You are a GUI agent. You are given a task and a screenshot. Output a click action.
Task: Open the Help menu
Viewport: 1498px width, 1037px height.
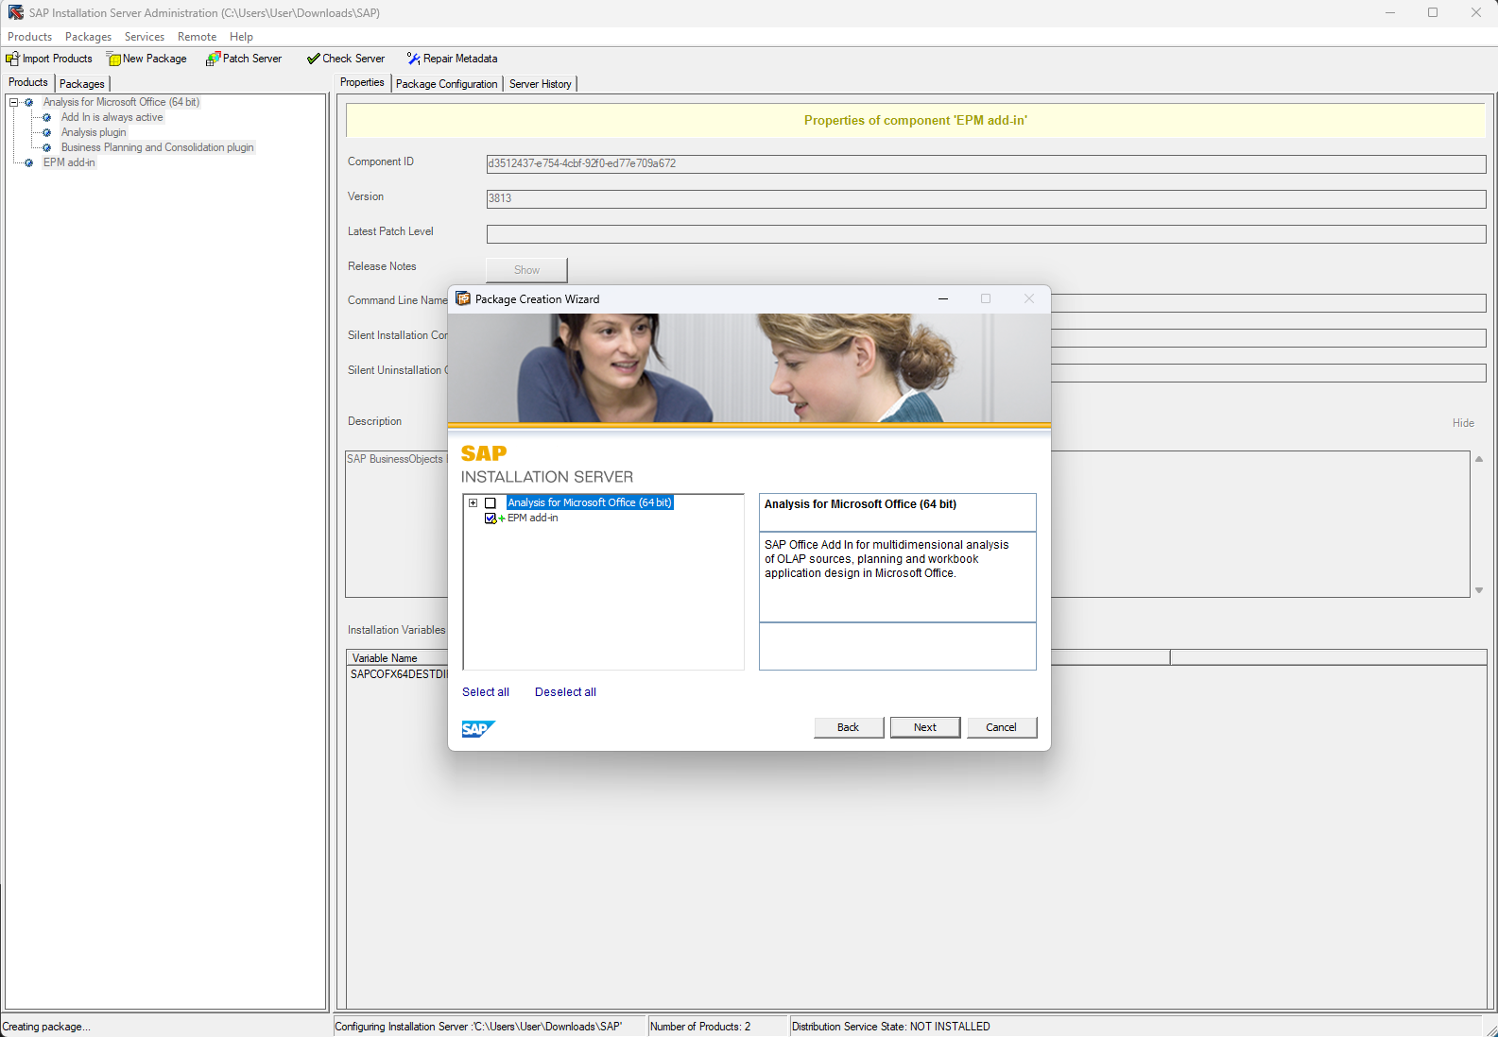241,37
